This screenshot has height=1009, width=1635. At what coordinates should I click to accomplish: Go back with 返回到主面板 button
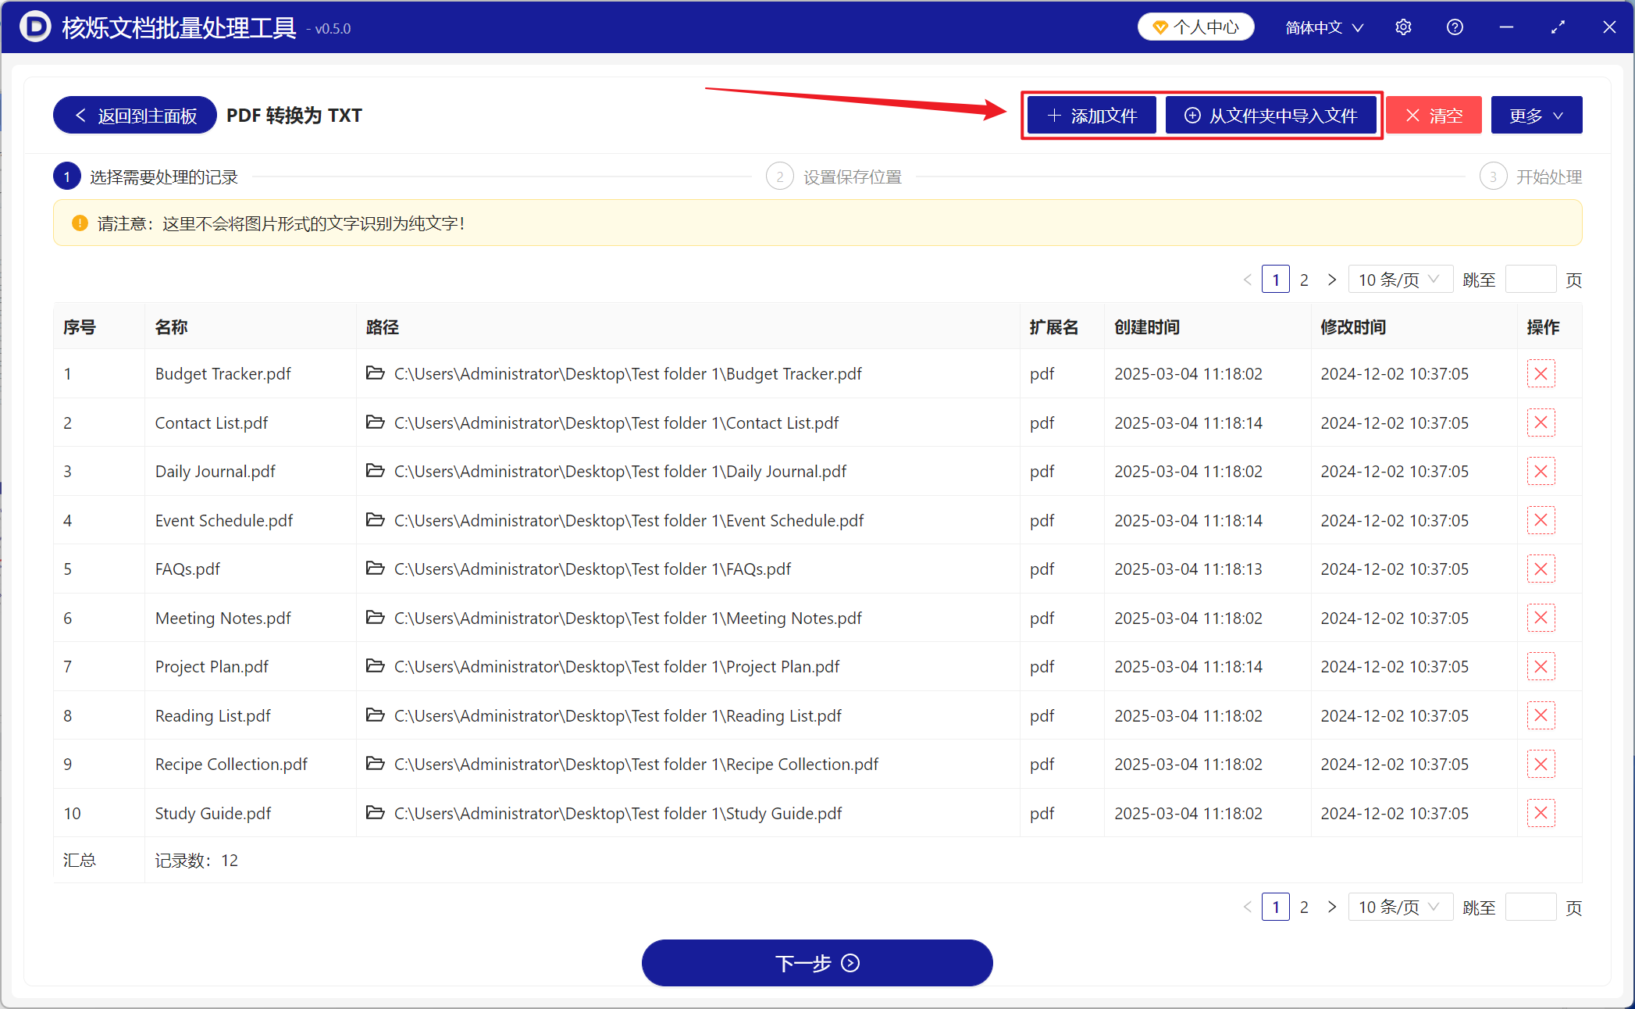click(x=135, y=116)
